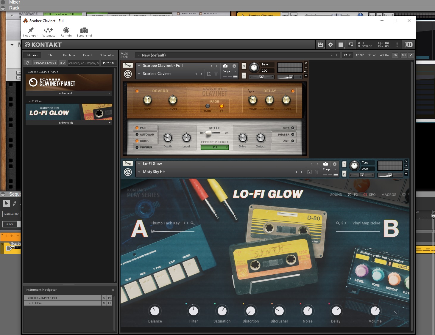
Task: Open Purge menu on Scarbee Clavinet
Action: click(229, 71)
